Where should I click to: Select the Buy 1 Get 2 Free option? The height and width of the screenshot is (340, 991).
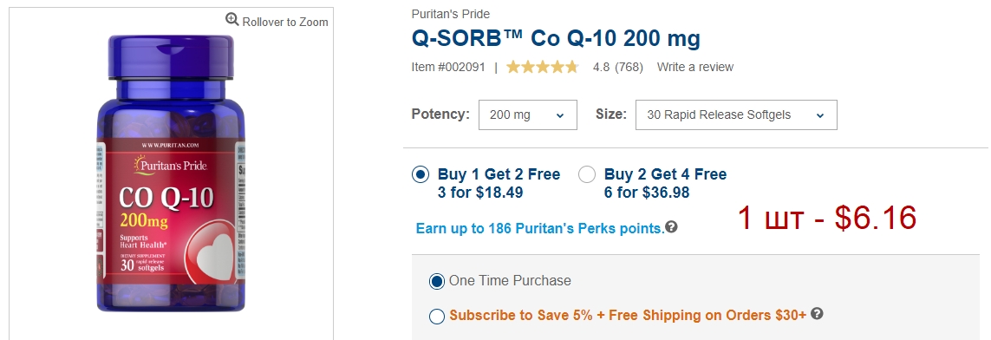pos(421,174)
